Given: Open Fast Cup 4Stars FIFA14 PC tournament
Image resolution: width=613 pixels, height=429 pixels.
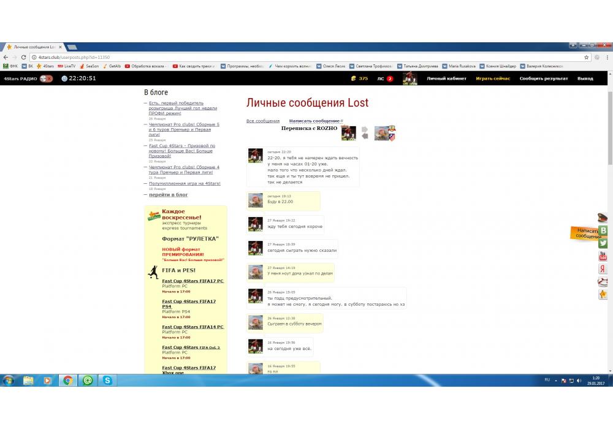Looking at the screenshot, I should coord(192,327).
